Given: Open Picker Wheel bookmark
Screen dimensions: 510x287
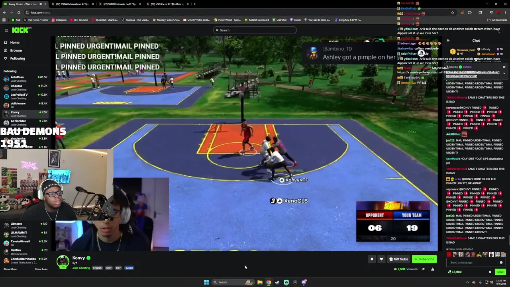Looking at the screenshot, I should [227, 20].
